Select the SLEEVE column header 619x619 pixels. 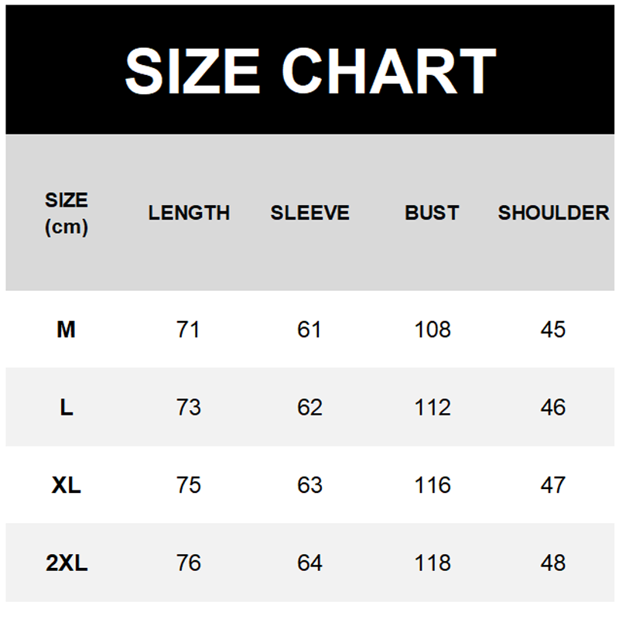pos(309,213)
